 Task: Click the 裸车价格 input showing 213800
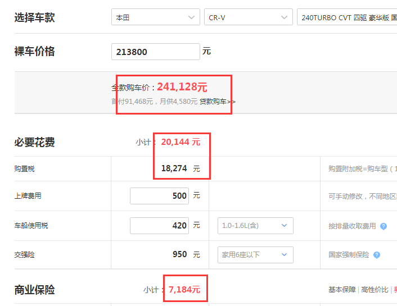tap(155, 52)
